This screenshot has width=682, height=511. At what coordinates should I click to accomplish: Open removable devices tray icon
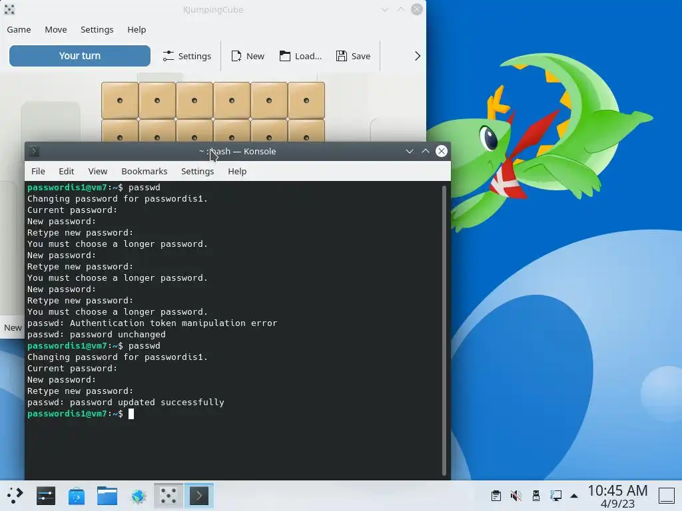[536, 496]
